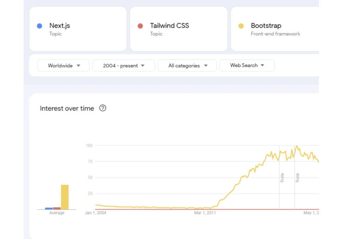Edit the Next.js search term card
This screenshot has height=239, width=342.
[78, 29]
